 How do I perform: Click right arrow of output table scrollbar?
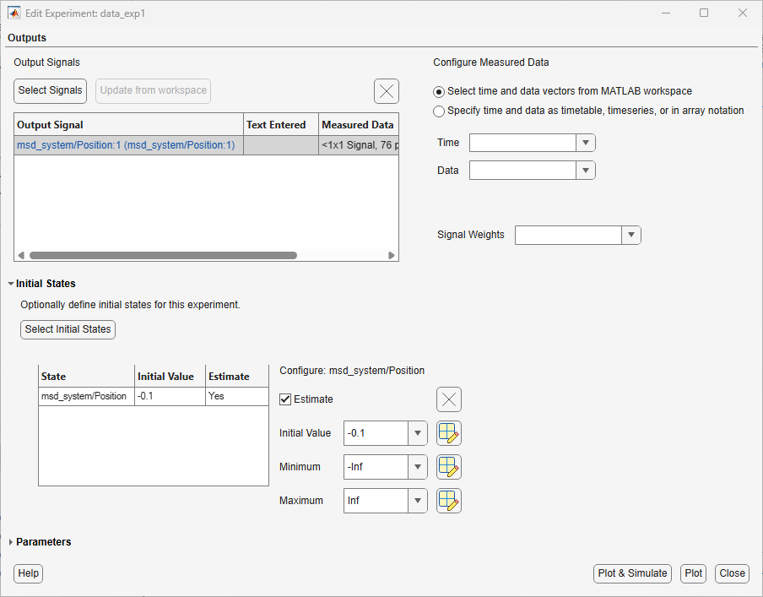[392, 255]
